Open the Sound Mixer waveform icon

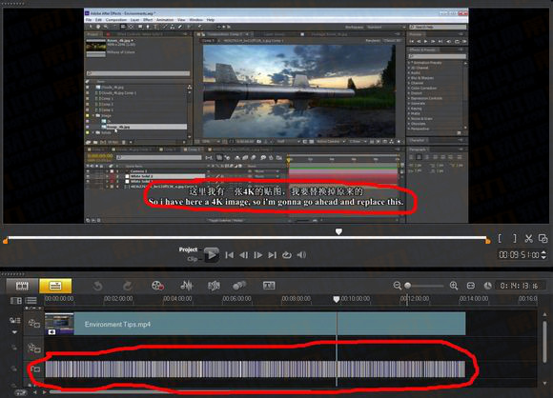187,286
